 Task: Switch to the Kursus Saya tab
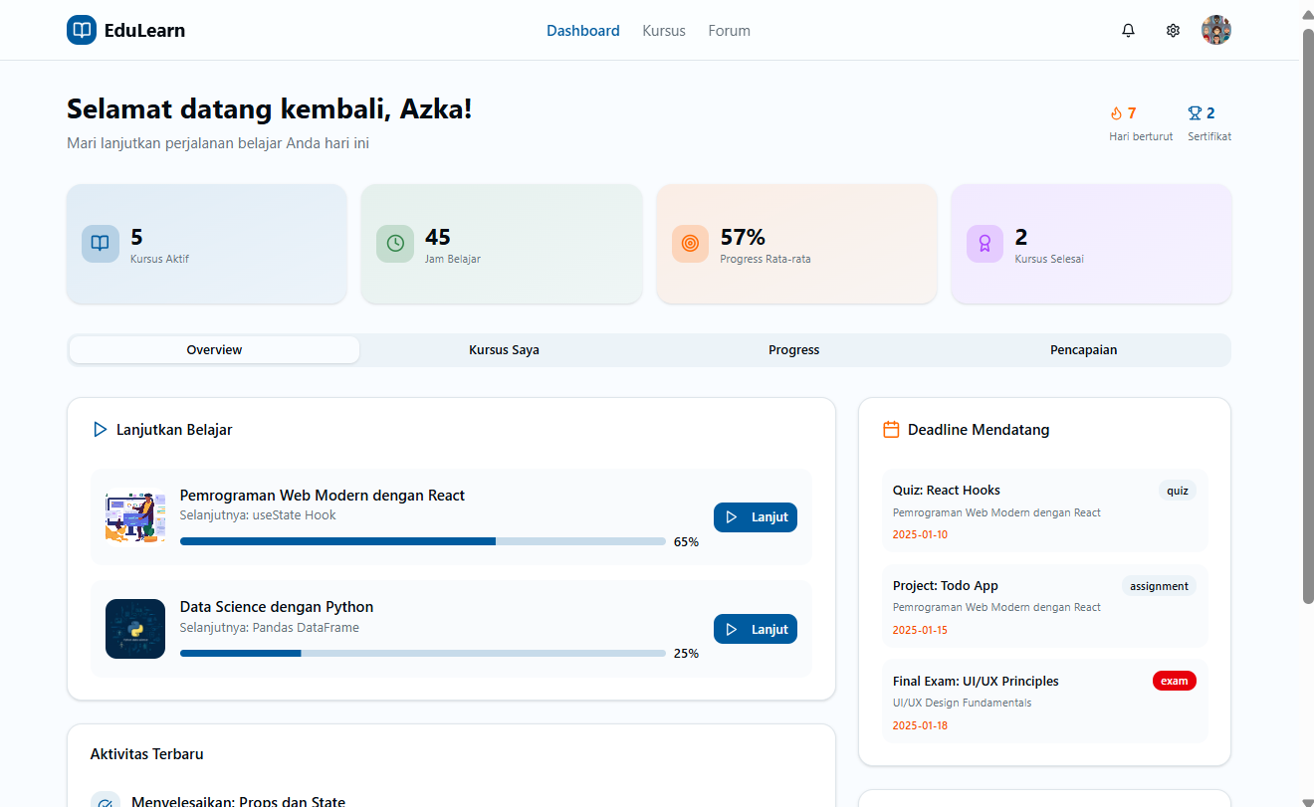504,350
